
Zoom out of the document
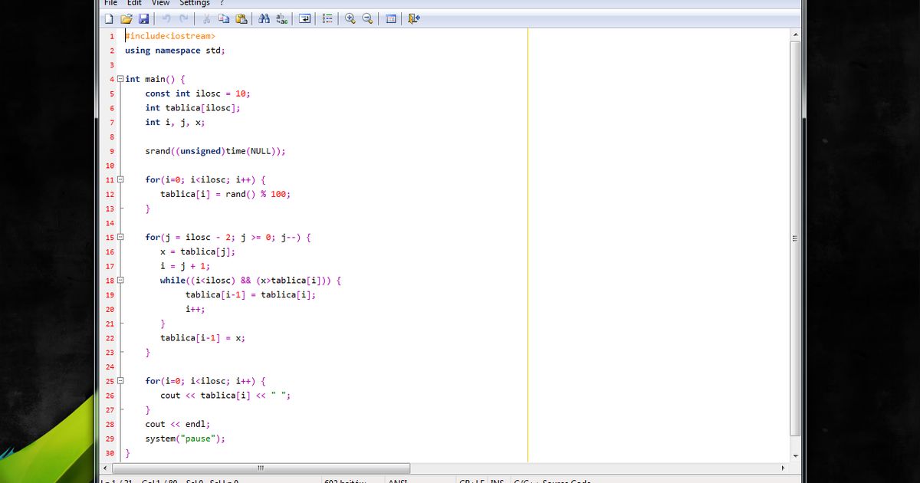367,18
